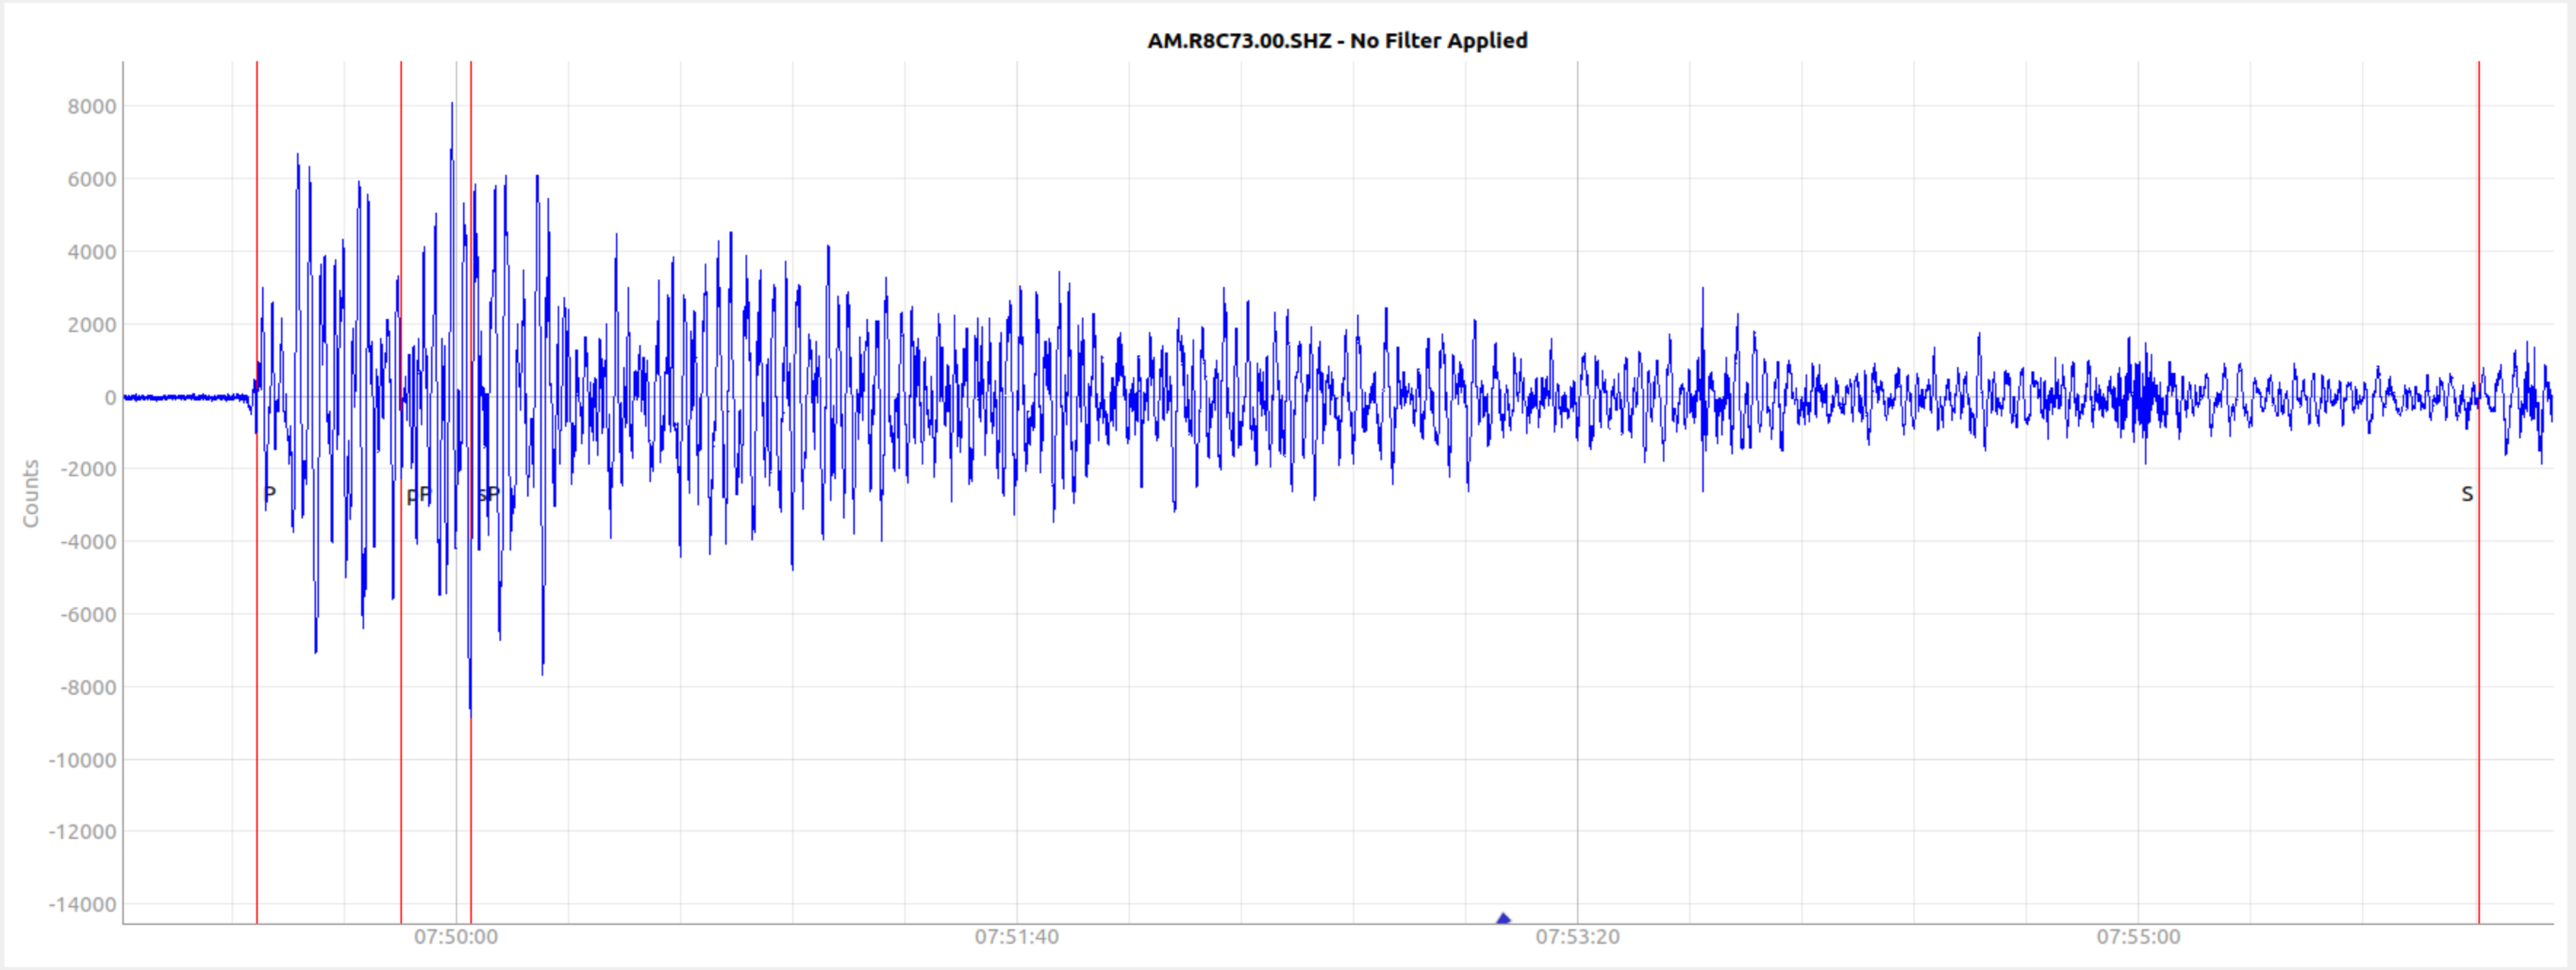Click the sP phase marker label

tap(489, 494)
